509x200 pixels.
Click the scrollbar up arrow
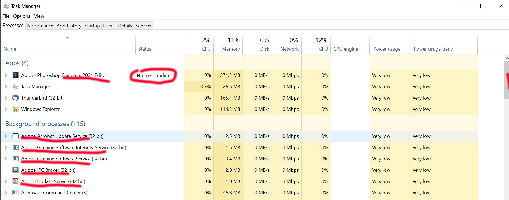(x=507, y=58)
